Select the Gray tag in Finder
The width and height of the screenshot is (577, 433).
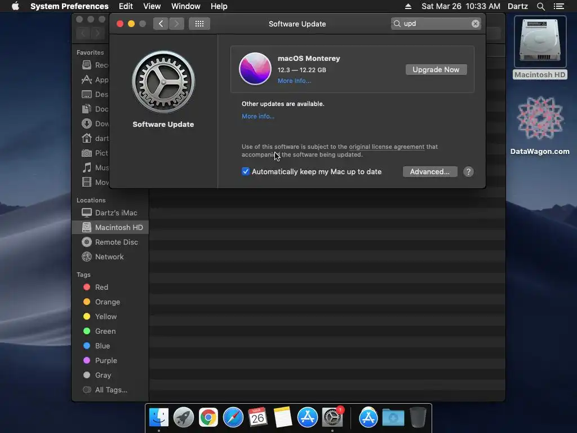[110, 375]
